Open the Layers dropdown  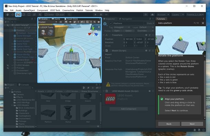pos(178,14)
